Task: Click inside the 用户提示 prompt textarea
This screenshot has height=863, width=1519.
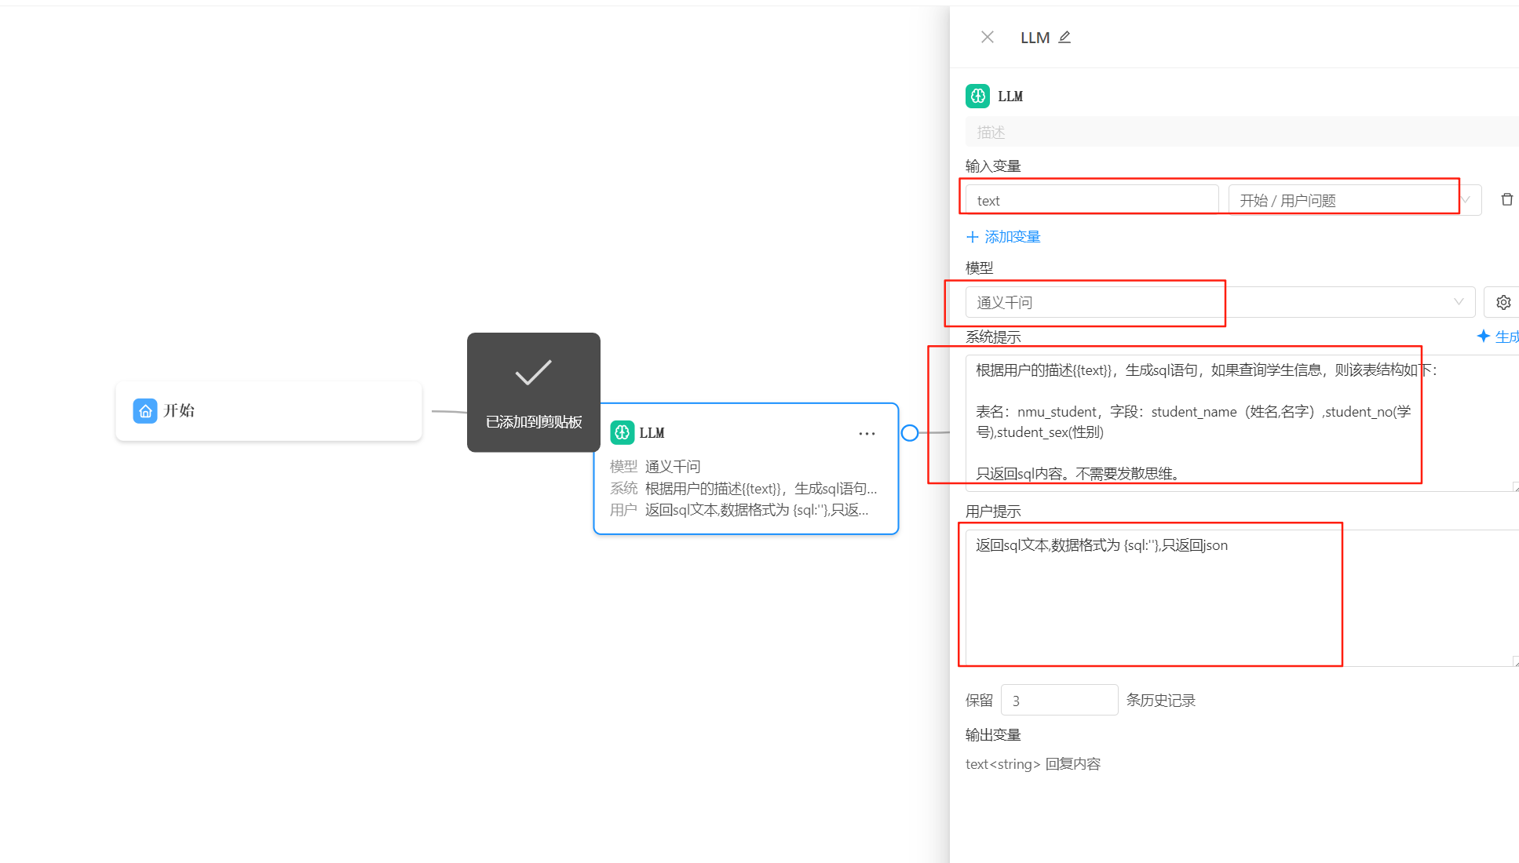Action: pos(1150,596)
